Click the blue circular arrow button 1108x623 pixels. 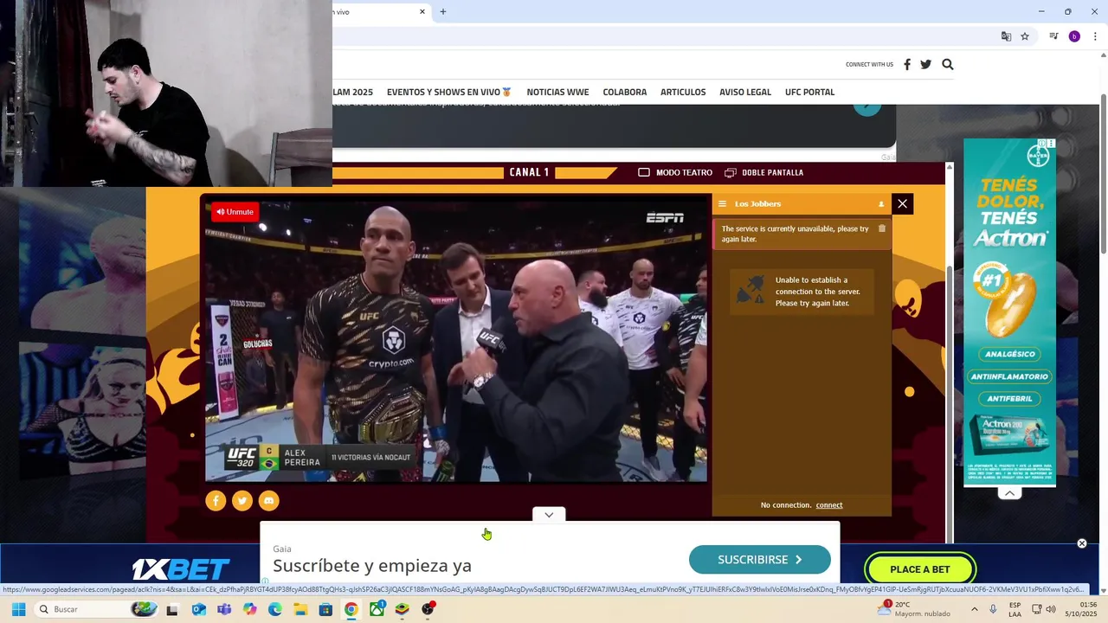pyautogui.click(x=866, y=107)
